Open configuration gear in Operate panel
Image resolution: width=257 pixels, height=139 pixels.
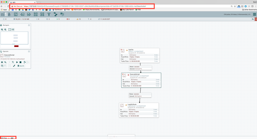coord(2,62)
